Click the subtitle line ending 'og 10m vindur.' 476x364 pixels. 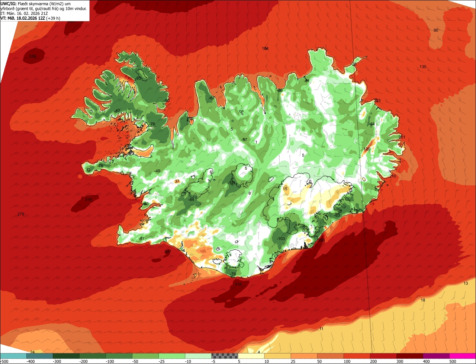pos(44,9)
